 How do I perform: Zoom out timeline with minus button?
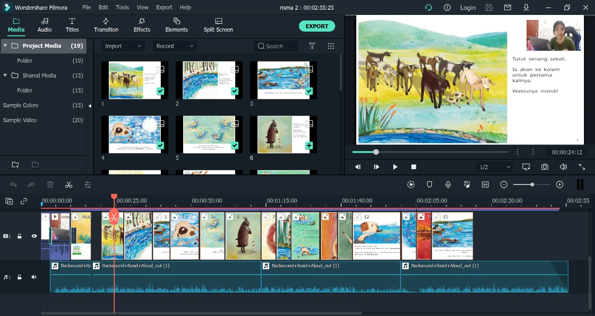tap(504, 184)
